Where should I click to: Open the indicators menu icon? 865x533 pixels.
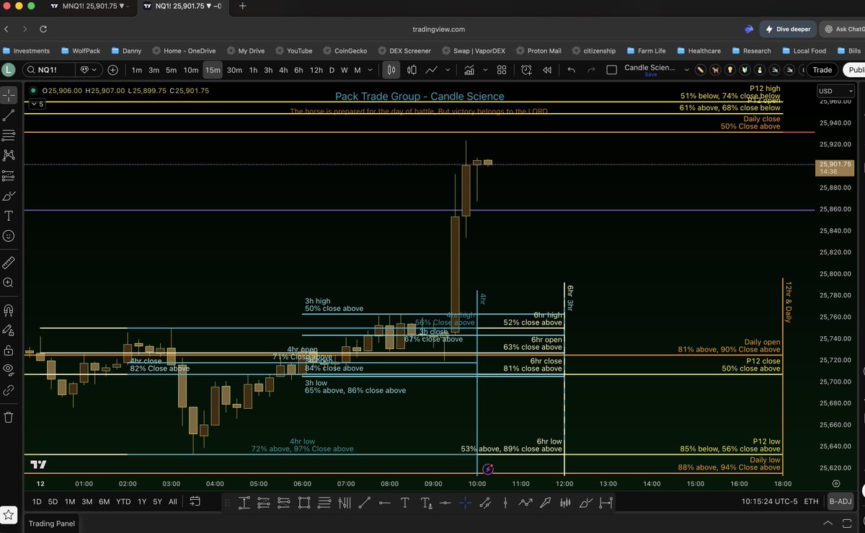[x=469, y=70]
